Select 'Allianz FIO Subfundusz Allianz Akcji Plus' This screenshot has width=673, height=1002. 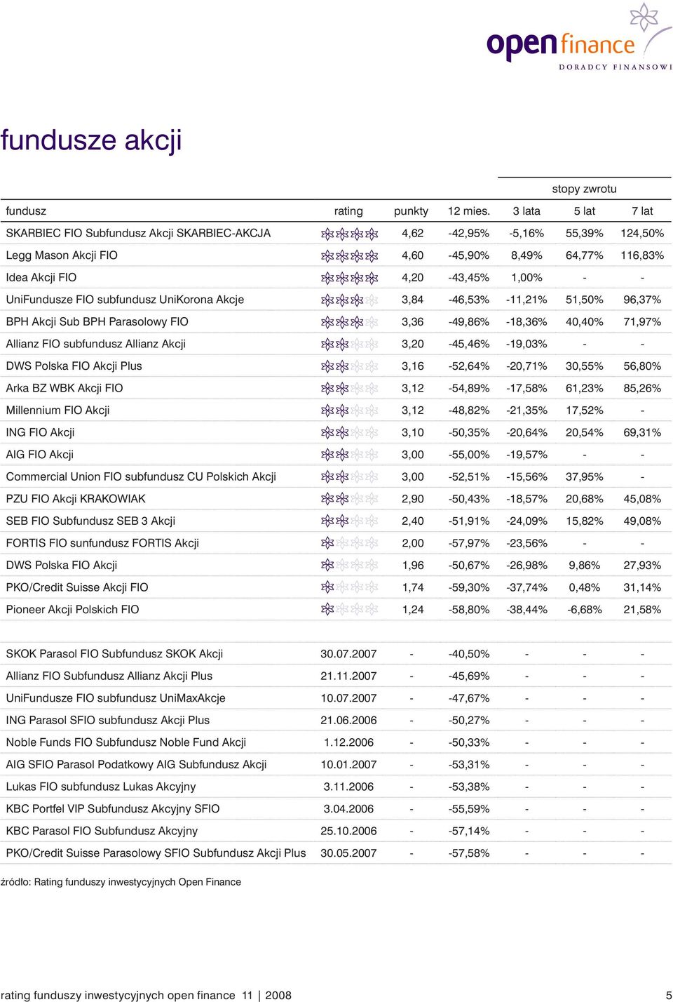tap(109, 676)
